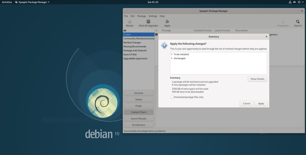Open the Sat 01:32 clock menu
This screenshot has width=306, height=155.
[x=153, y=2]
